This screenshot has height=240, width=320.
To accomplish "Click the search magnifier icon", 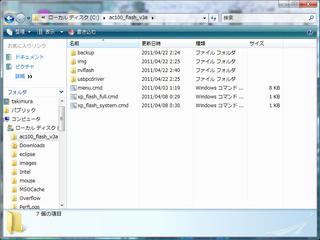I will point(311,18).
